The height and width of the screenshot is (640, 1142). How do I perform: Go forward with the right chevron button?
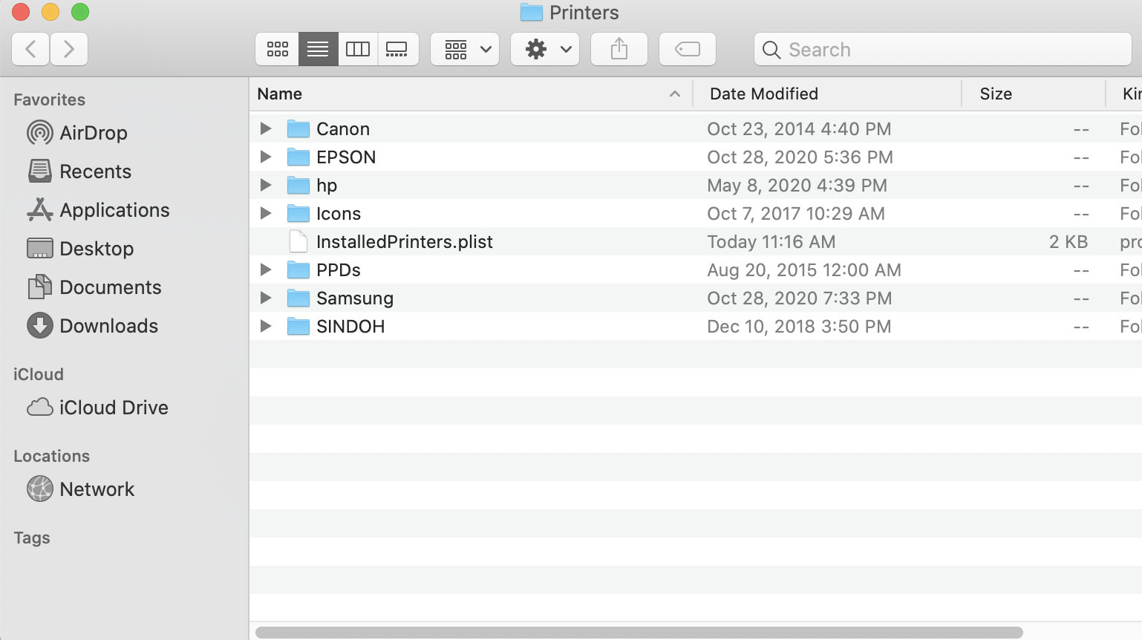click(69, 49)
